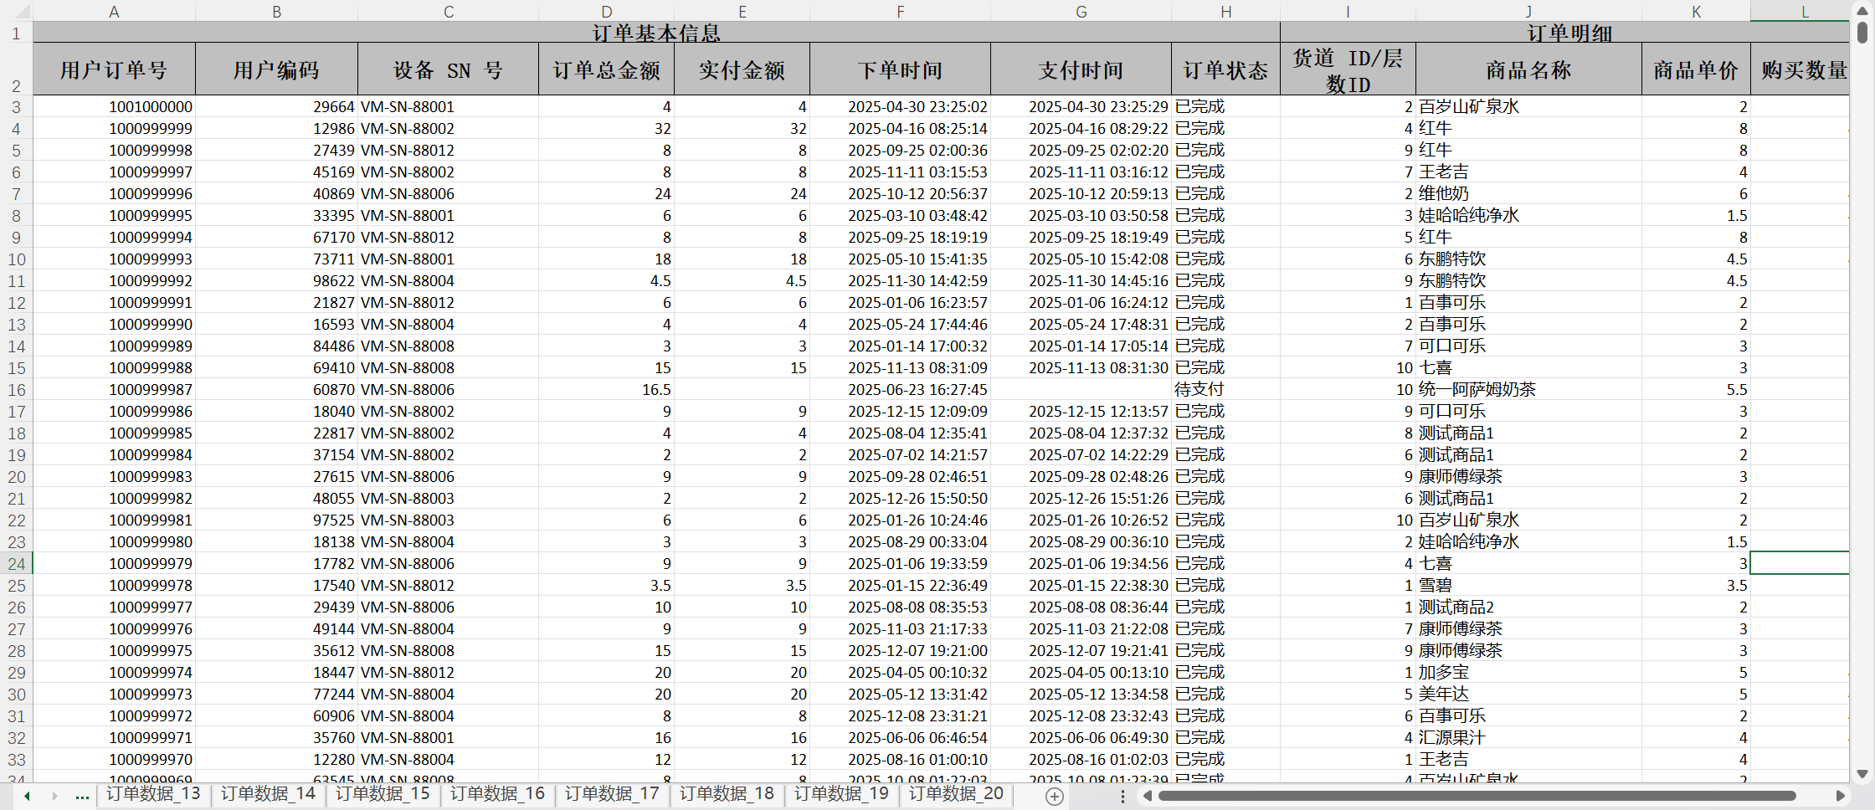Go to previous sheet tab arrow

pyautogui.click(x=28, y=796)
